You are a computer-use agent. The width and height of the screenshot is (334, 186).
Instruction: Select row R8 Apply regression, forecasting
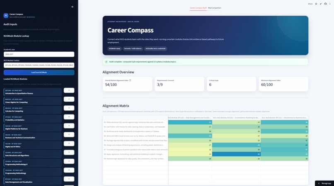pyautogui.click(x=136, y=154)
